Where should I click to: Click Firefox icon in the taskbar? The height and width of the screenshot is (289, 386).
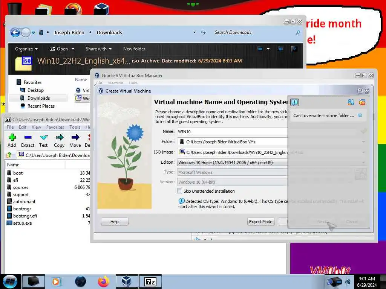click(x=103, y=281)
